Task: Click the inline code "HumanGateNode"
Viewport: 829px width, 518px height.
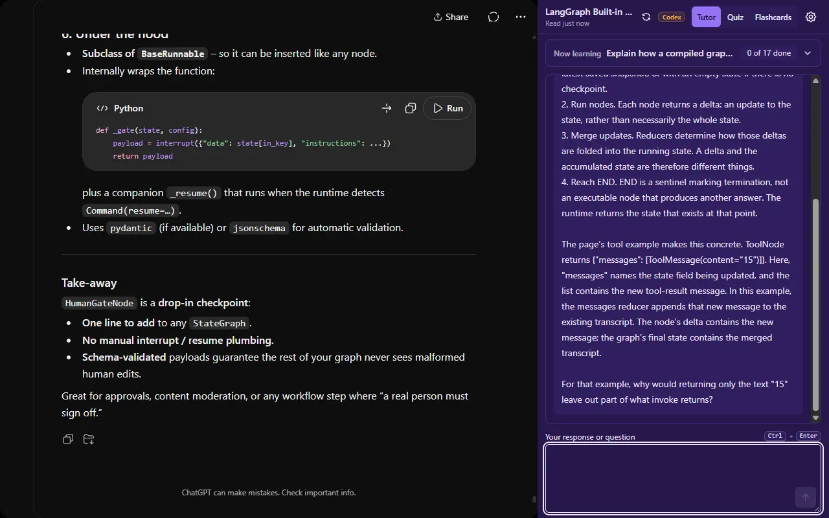Action: 100,303
